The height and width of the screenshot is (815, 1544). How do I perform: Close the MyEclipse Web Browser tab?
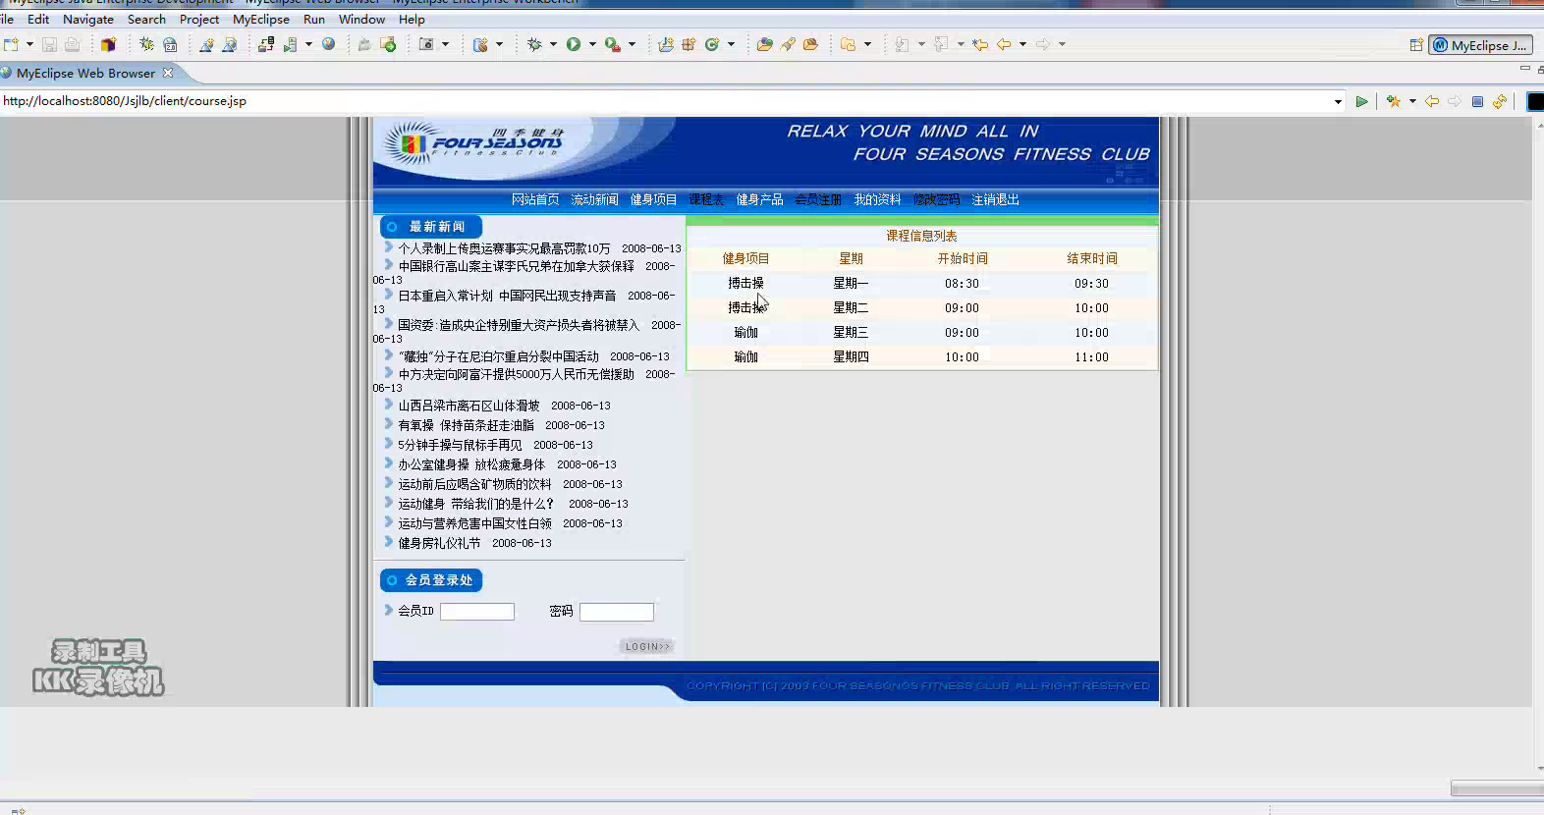[168, 73]
